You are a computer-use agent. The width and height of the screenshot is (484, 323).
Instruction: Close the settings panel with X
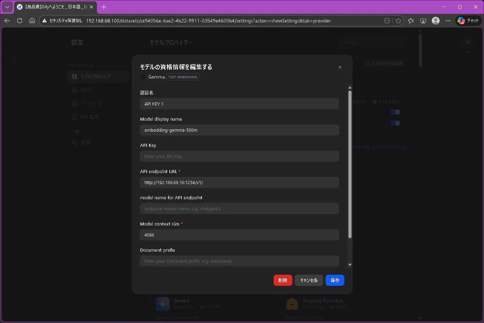pos(468,42)
